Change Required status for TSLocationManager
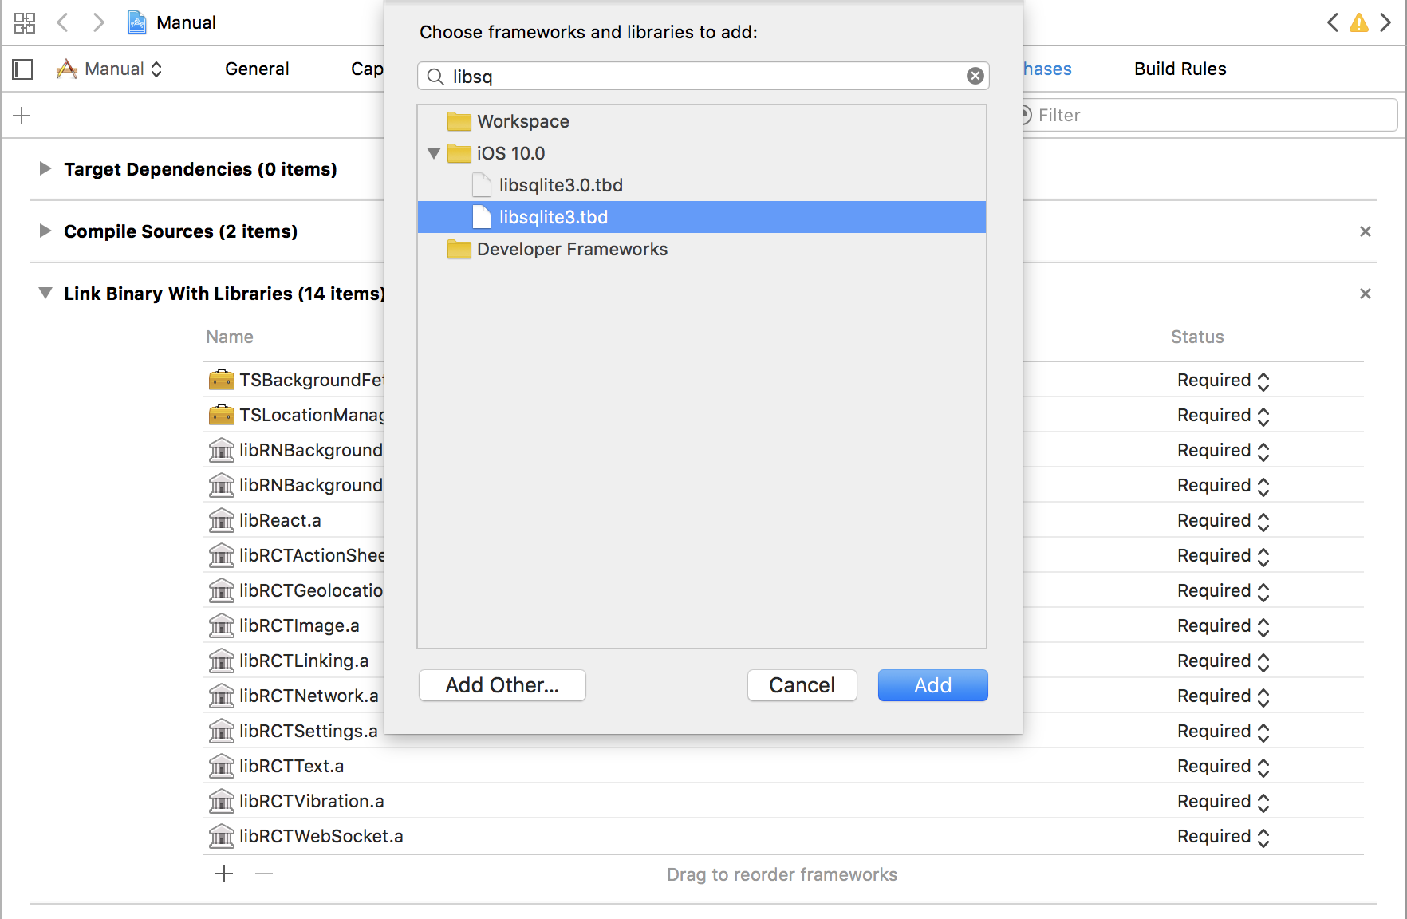The width and height of the screenshot is (1407, 919). [x=1223, y=416]
